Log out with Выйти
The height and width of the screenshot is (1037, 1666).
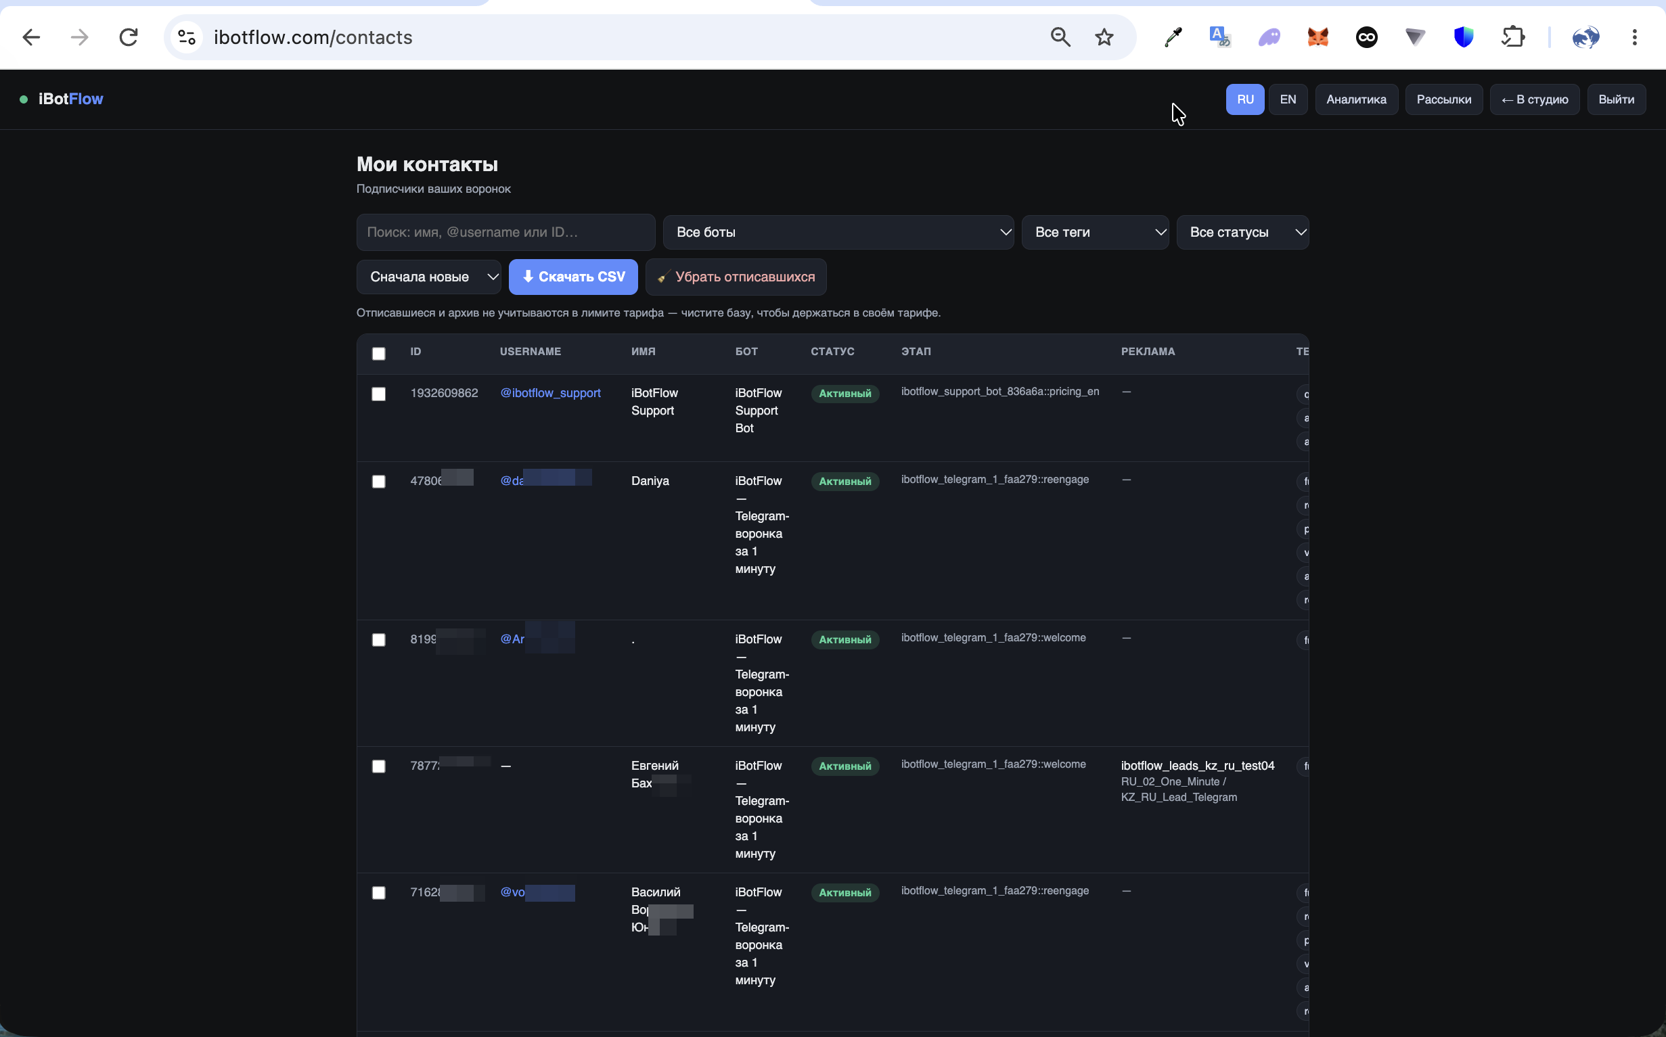(x=1616, y=99)
